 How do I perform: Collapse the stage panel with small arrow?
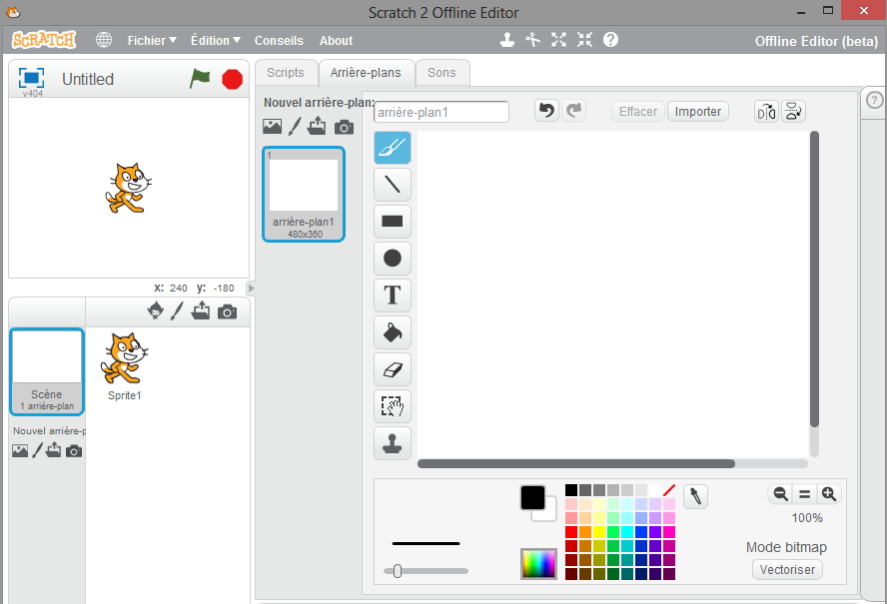click(x=251, y=289)
